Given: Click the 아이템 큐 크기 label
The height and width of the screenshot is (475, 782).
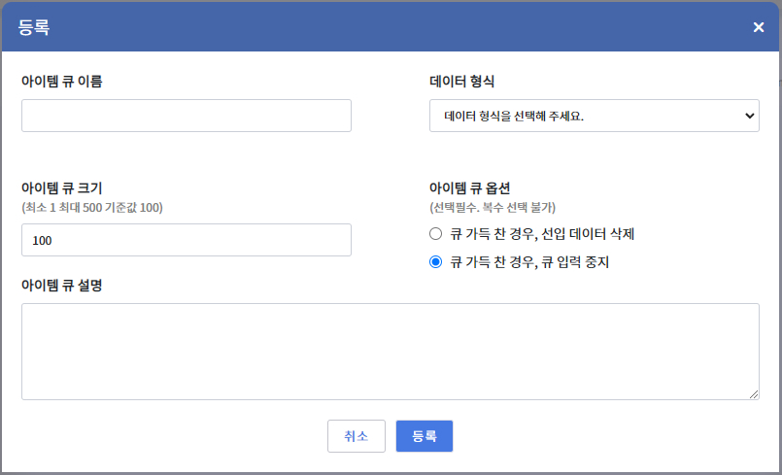Looking at the screenshot, I should coord(62,188).
